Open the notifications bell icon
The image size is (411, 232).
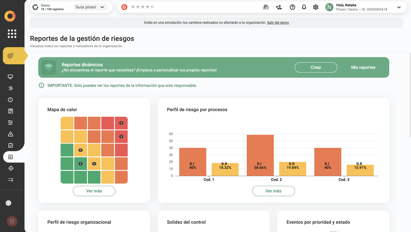pyautogui.click(x=304, y=7)
